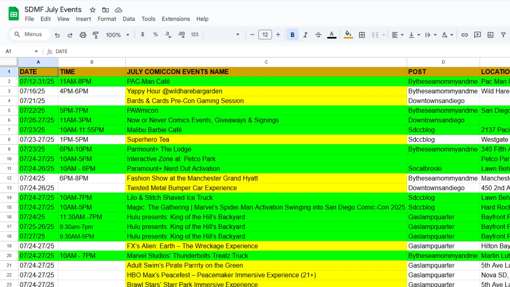The width and height of the screenshot is (510, 287).
Task: Select the cell 'Socalbroski'
Action: [443, 169]
